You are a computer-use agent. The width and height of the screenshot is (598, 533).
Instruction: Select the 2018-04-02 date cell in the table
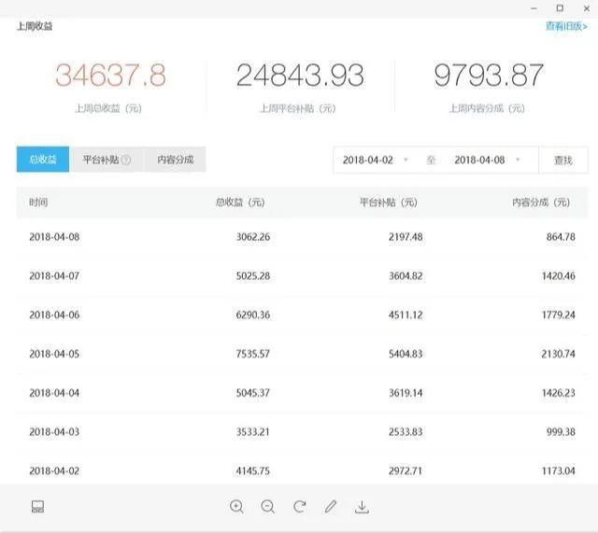54,470
